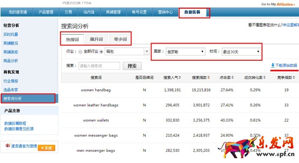
Task: Click the 1,398,191 search popularity value
Action: pos(172,90)
